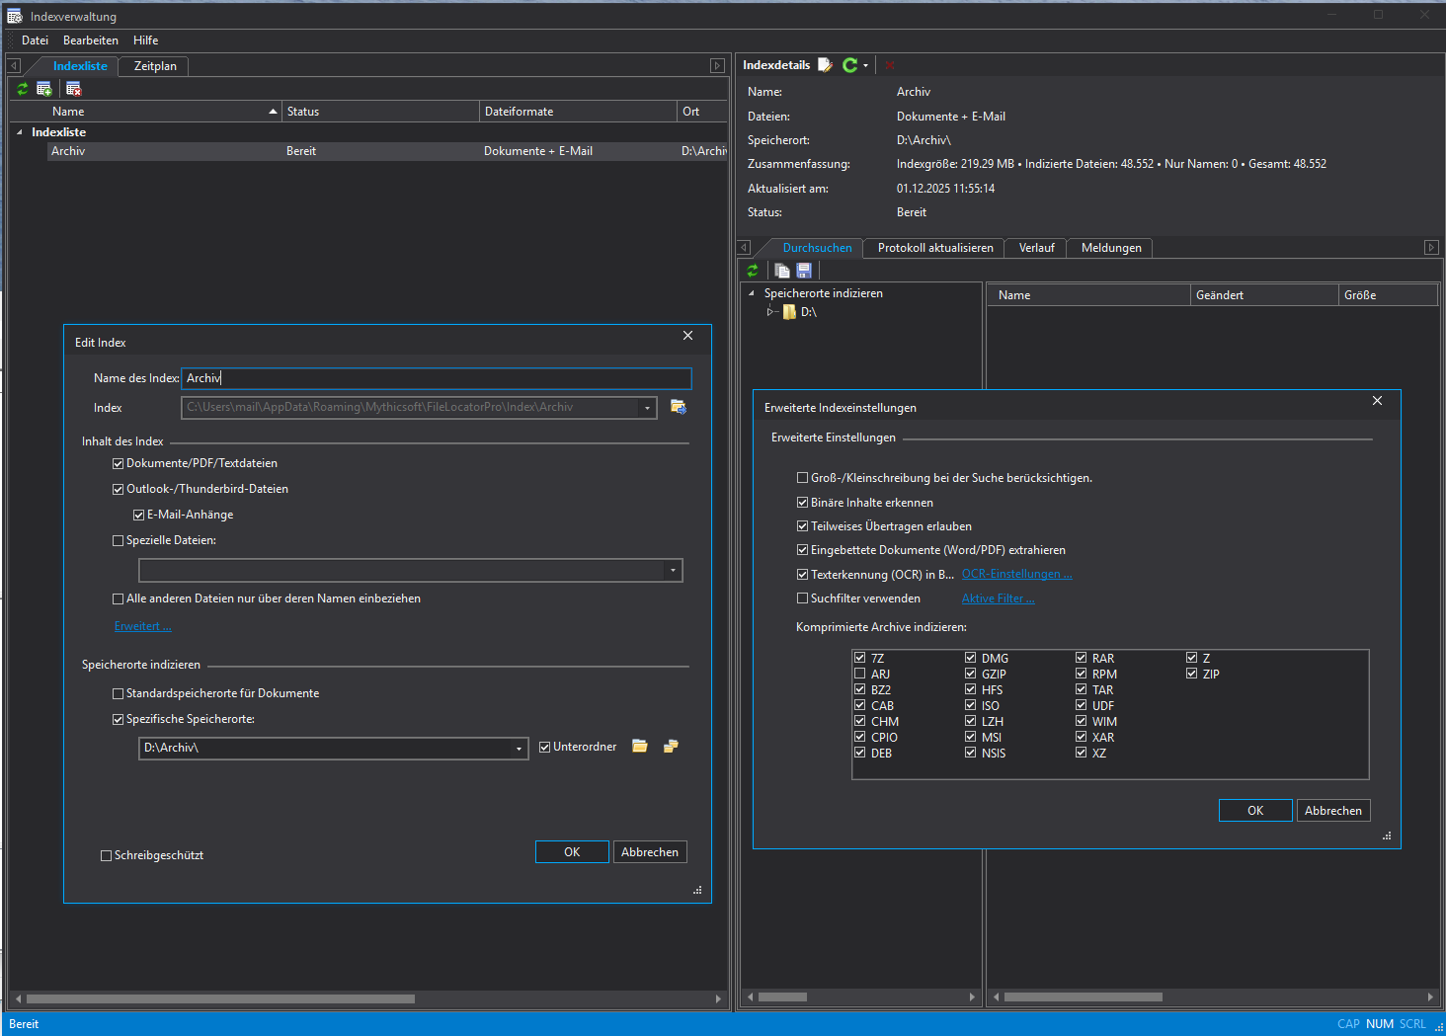The image size is (1446, 1036).
Task: Click the browse index folder icon with arrow
Action: point(679,407)
